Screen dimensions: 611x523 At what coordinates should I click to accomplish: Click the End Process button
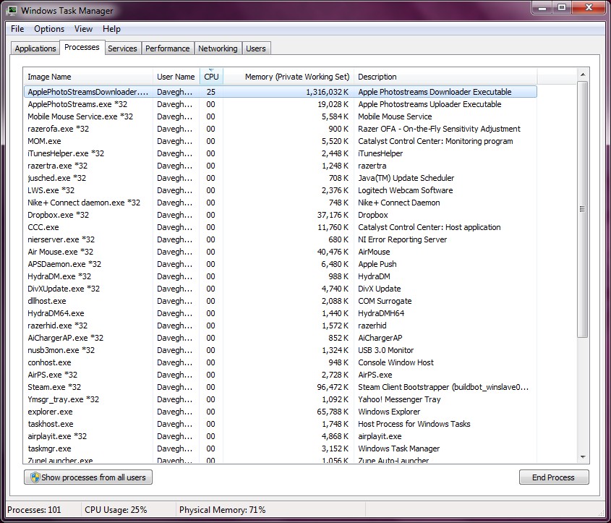point(554,477)
